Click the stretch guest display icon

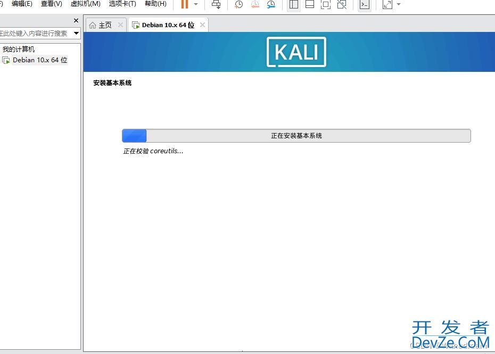point(387,4)
